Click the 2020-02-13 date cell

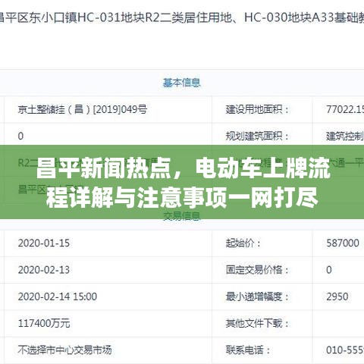(x=44, y=270)
